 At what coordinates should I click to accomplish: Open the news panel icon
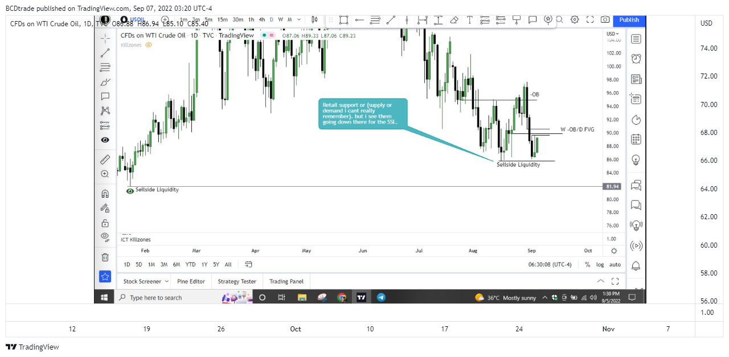tap(636, 79)
